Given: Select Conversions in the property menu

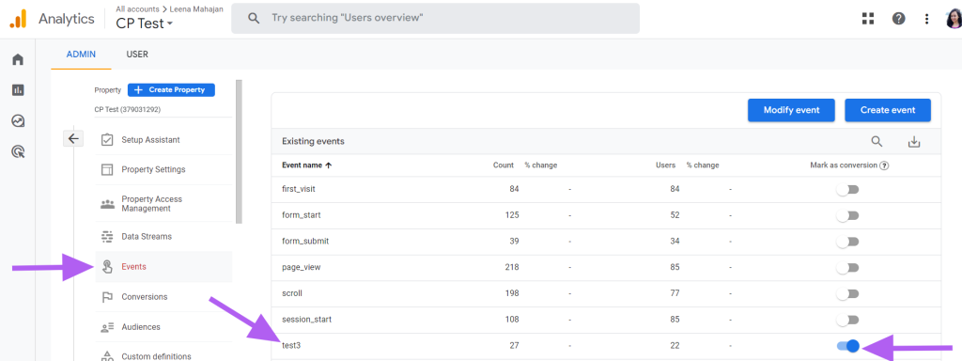Looking at the screenshot, I should pyautogui.click(x=144, y=297).
